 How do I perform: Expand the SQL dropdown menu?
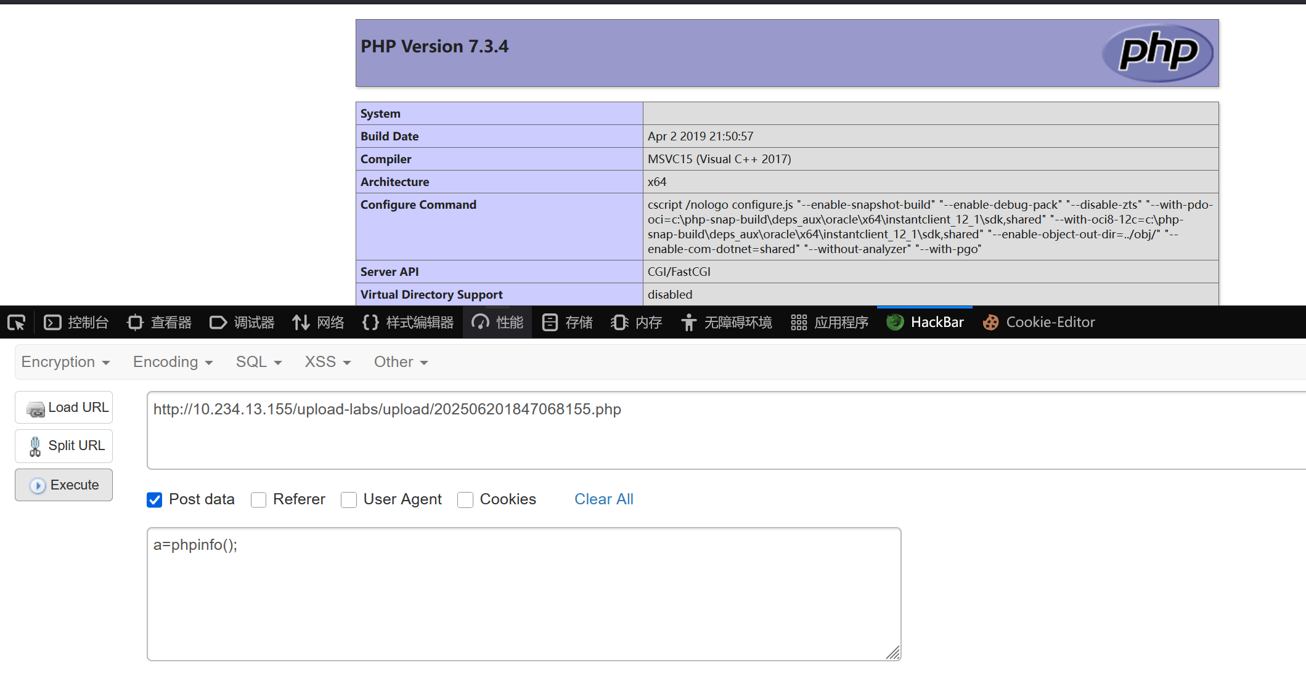point(258,362)
